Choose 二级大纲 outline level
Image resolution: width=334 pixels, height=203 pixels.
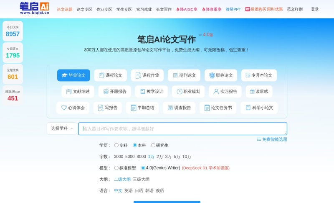pyautogui.click(x=122, y=179)
